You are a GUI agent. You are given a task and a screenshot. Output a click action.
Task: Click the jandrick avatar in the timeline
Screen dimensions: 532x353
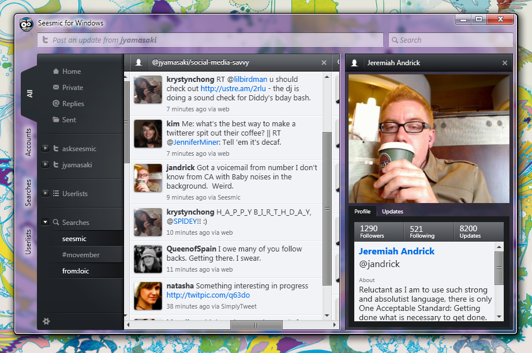coord(148,178)
